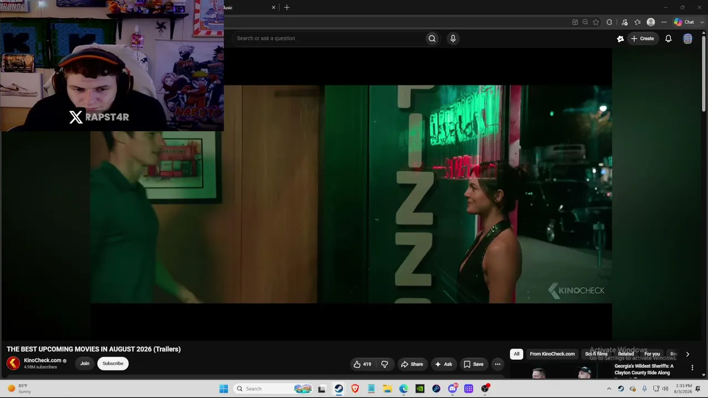Open Steam from the taskbar
The image size is (708, 398).
[339, 389]
